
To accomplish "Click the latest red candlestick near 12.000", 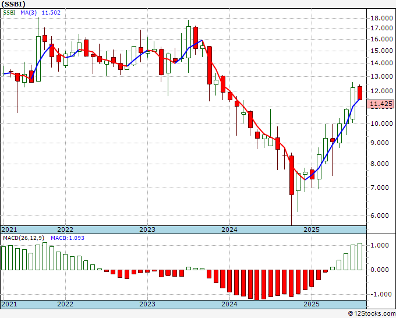I will (360, 93).
